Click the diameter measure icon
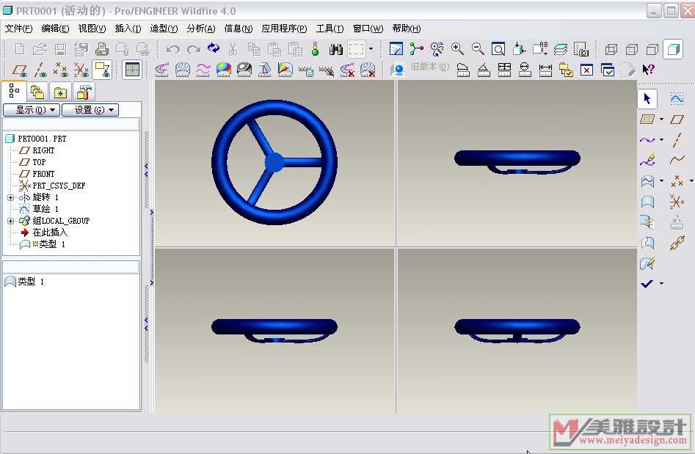This screenshot has height=454, width=695. [x=525, y=70]
